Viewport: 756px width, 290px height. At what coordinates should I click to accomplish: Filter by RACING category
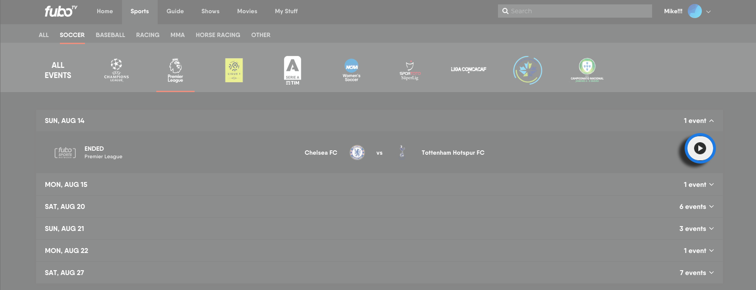[148, 35]
